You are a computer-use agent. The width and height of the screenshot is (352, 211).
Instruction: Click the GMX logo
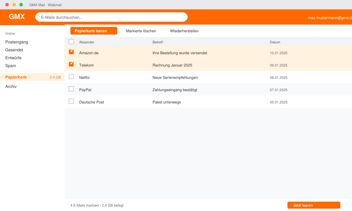point(17,17)
